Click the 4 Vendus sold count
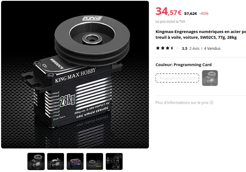Image resolution: width=246 pixels, height=172 pixels. [212, 48]
